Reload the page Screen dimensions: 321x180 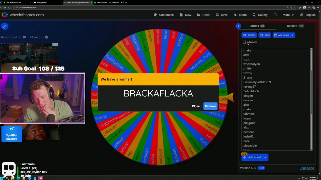9,7
